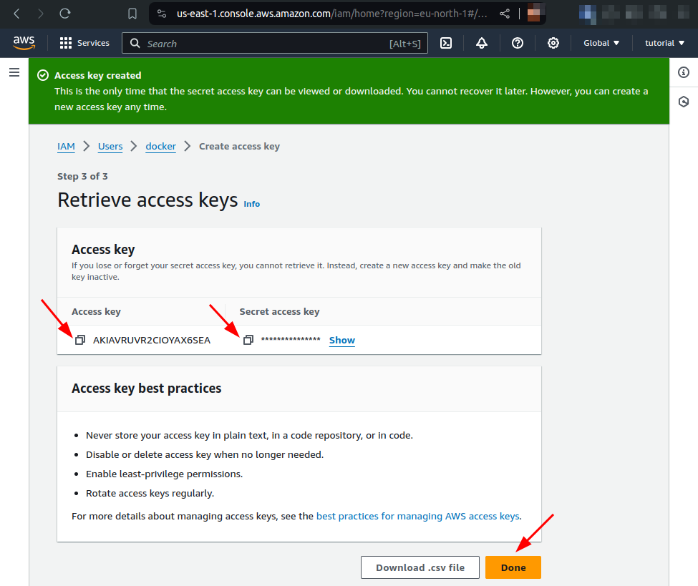Share this page icon in address bar
Viewport: 698px width, 586px height.
point(505,14)
